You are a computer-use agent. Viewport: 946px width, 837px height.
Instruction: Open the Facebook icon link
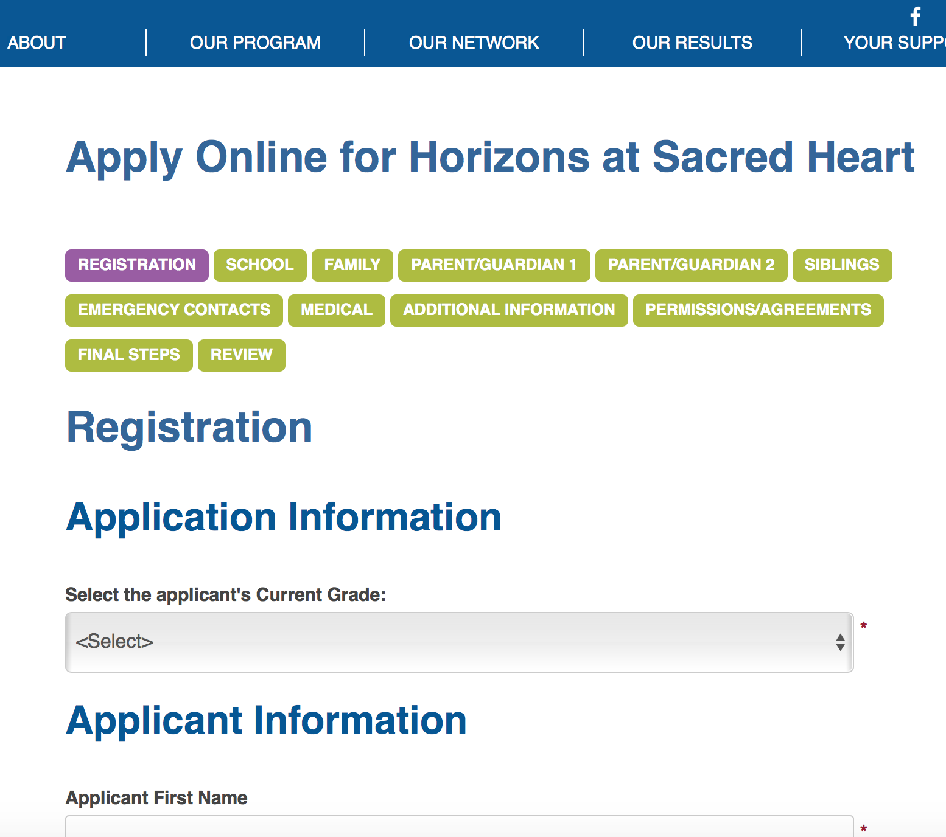tap(916, 16)
